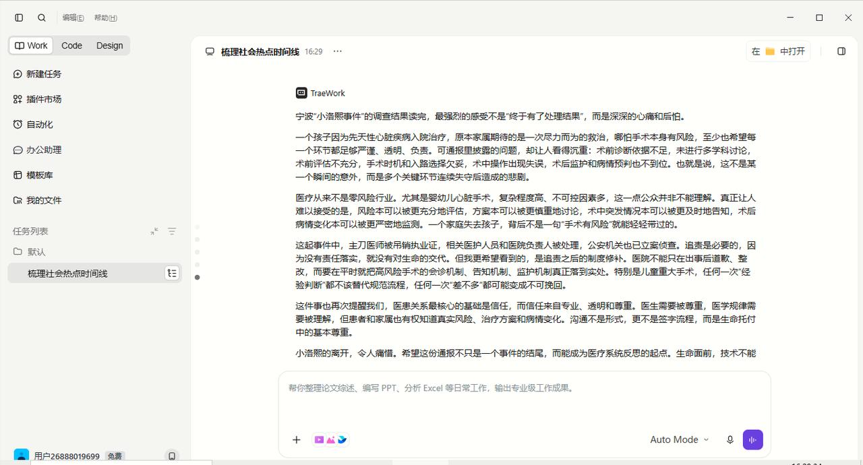Click the 模板库 layout icon
863x465 pixels.
pos(18,175)
